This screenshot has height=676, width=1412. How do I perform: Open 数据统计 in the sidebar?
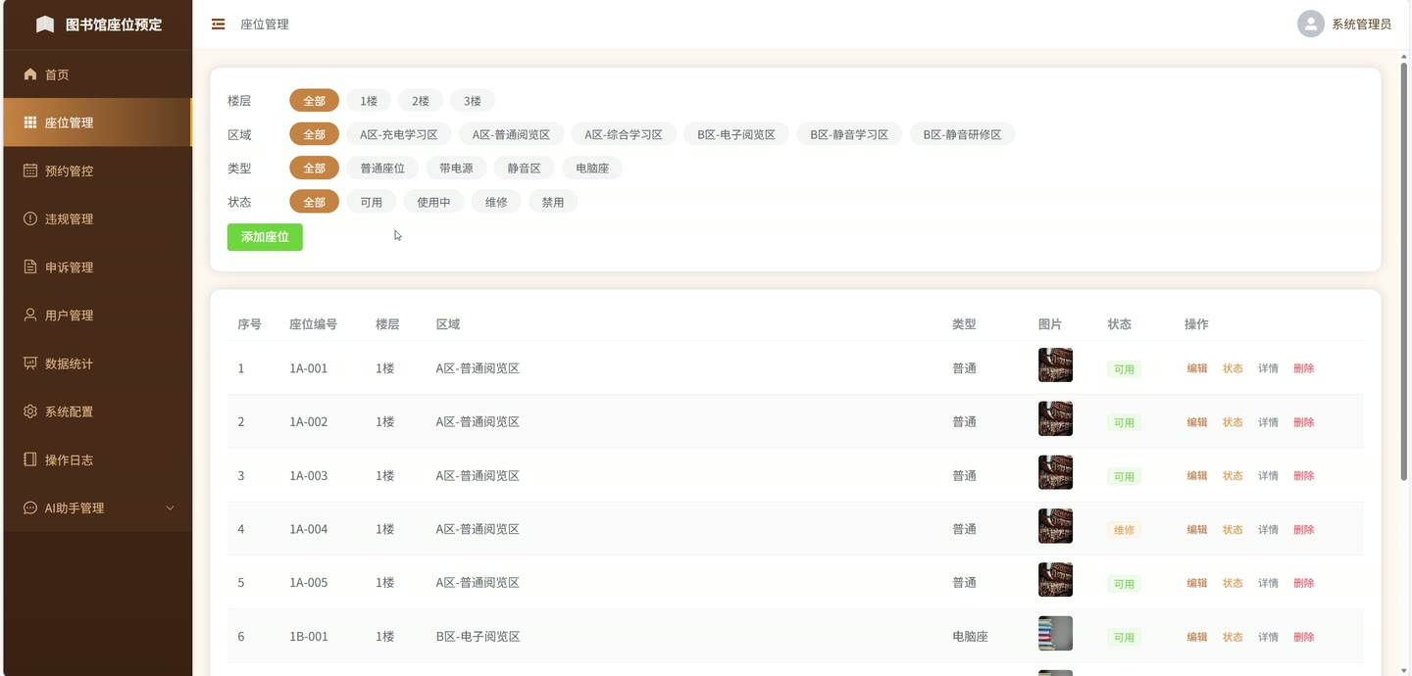98,362
